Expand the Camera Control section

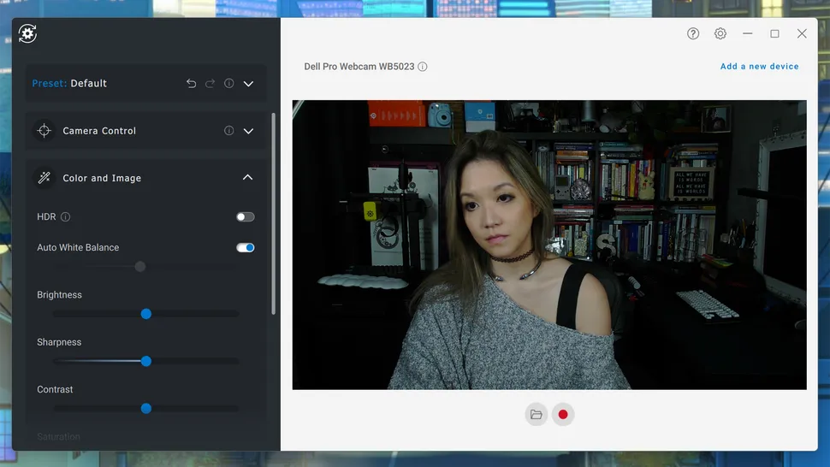pos(248,131)
